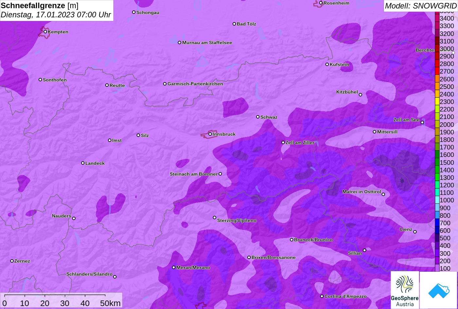
Task: Click the Rosenheim marker dot
Action: click(321, 3)
